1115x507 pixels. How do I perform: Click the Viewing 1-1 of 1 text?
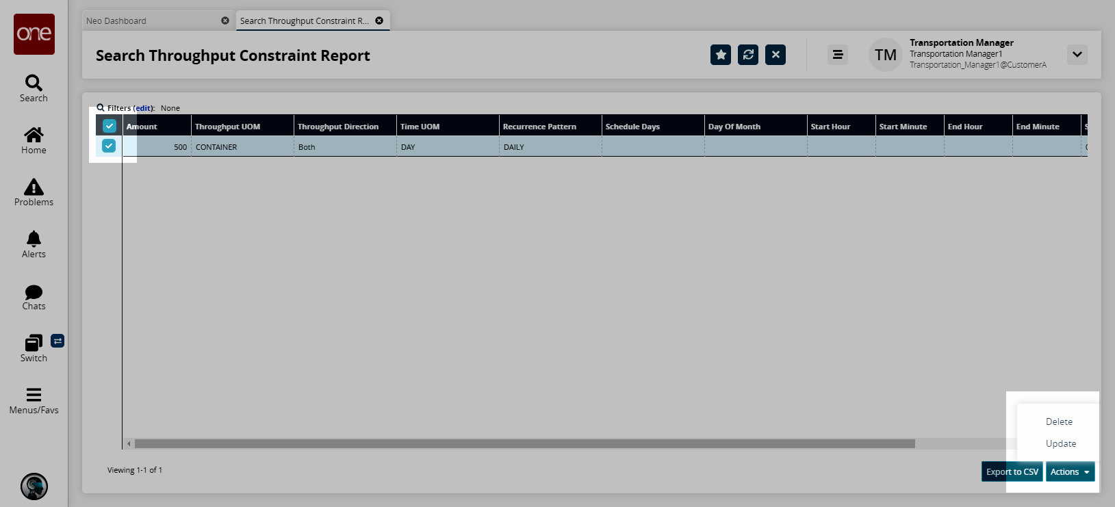[135, 470]
